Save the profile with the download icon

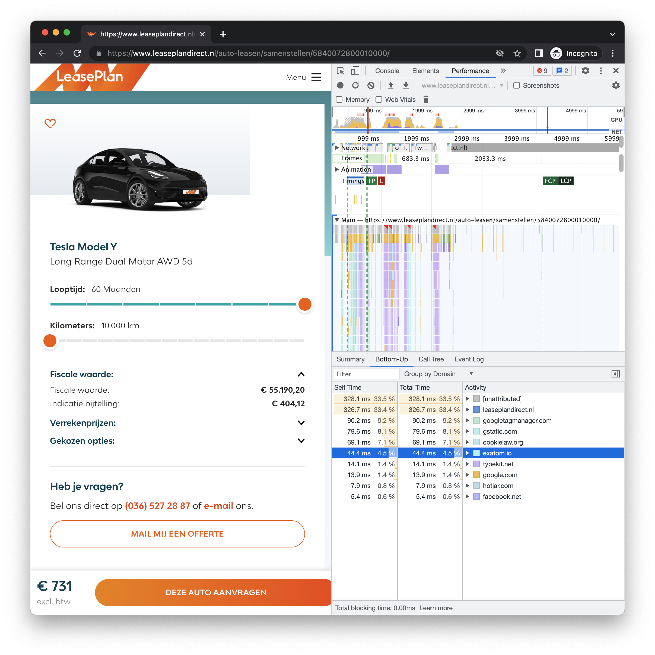(x=406, y=86)
